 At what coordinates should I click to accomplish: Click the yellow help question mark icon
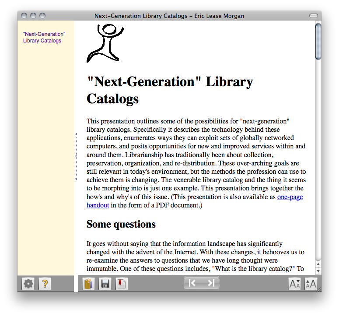pos(45,284)
